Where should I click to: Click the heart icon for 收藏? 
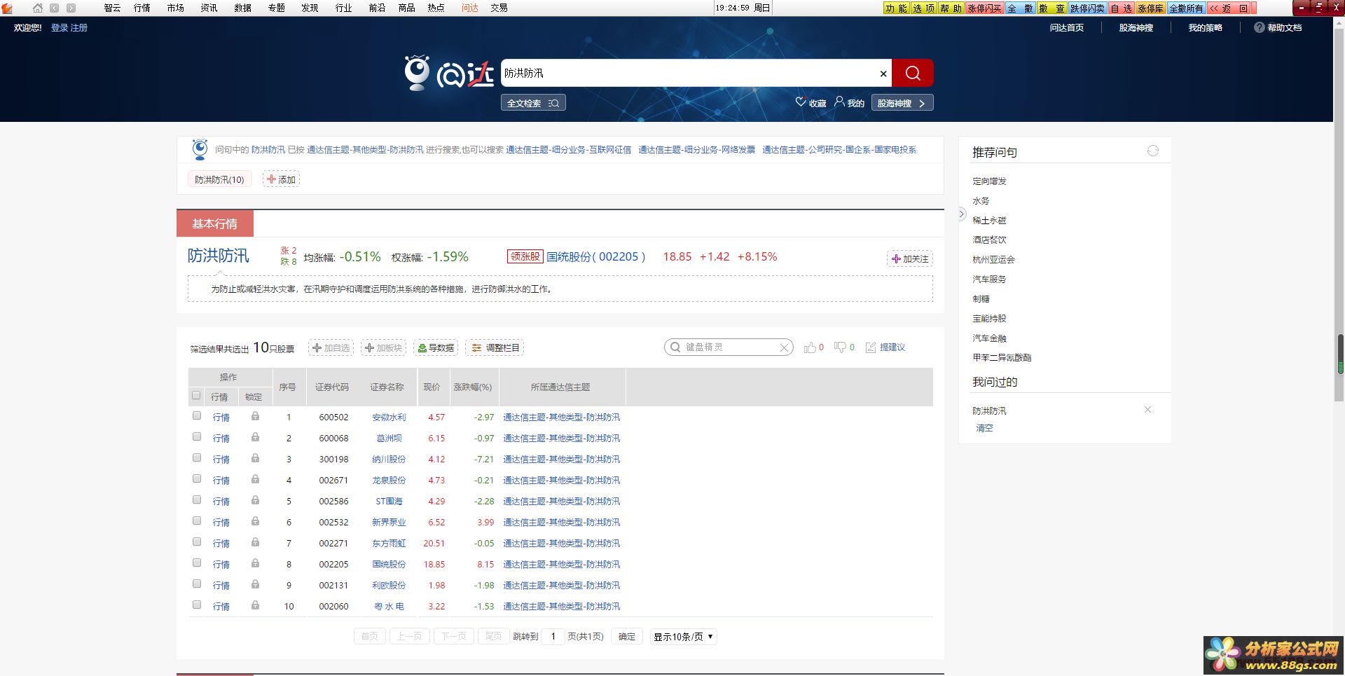click(801, 102)
